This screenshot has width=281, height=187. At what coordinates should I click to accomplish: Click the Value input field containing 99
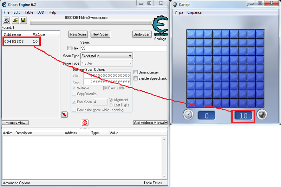pyautogui.click(x=124, y=48)
